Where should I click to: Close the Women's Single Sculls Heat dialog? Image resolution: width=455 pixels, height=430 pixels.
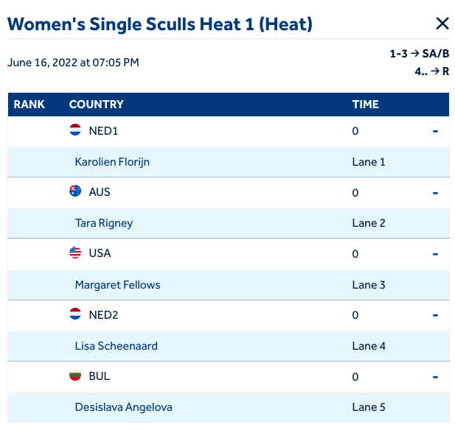(x=442, y=24)
